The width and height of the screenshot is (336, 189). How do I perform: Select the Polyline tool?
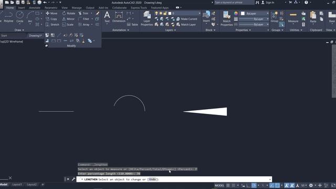(8, 17)
